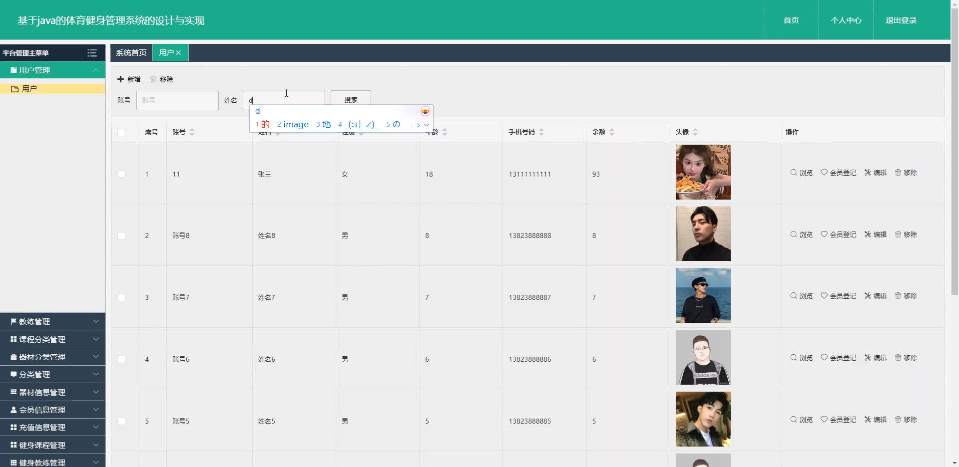959x467 pixels.
Task: Check the checkbox for row 张三
Action: pyautogui.click(x=121, y=174)
